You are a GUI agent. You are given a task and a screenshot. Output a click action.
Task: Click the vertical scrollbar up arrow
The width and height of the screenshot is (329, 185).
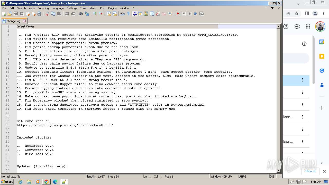[279, 26]
